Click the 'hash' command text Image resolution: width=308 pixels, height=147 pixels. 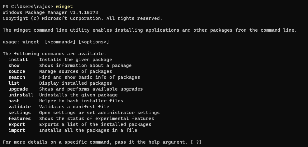tap(14, 101)
